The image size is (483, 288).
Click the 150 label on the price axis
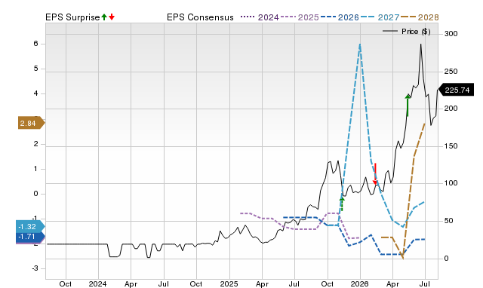click(x=451, y=146)
